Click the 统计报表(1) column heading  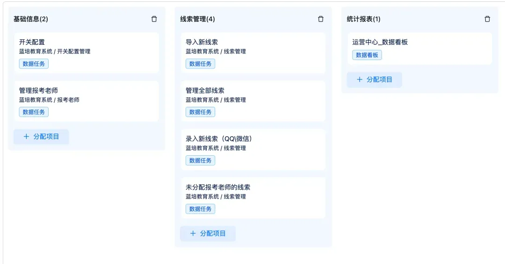click(x=363, y=19)
